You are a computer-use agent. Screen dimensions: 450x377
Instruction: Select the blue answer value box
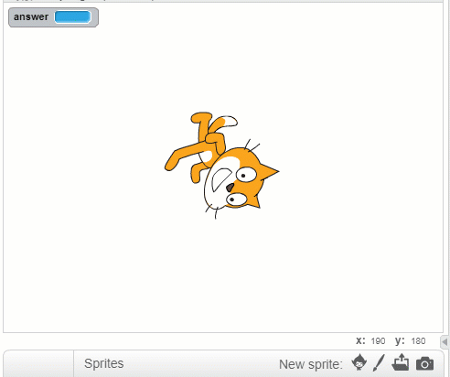coord(72,17)
